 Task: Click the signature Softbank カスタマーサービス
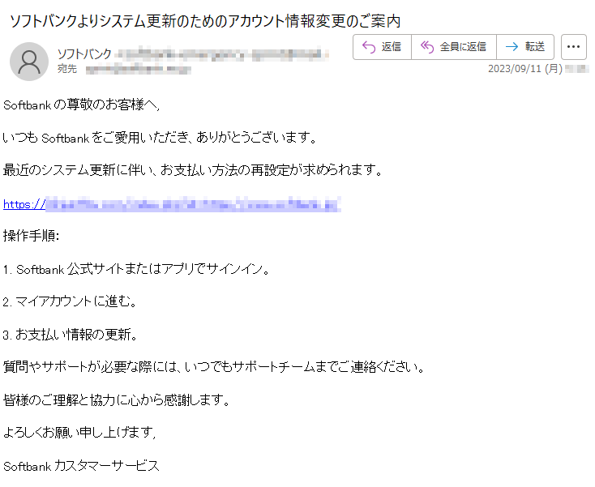[81, 466]
